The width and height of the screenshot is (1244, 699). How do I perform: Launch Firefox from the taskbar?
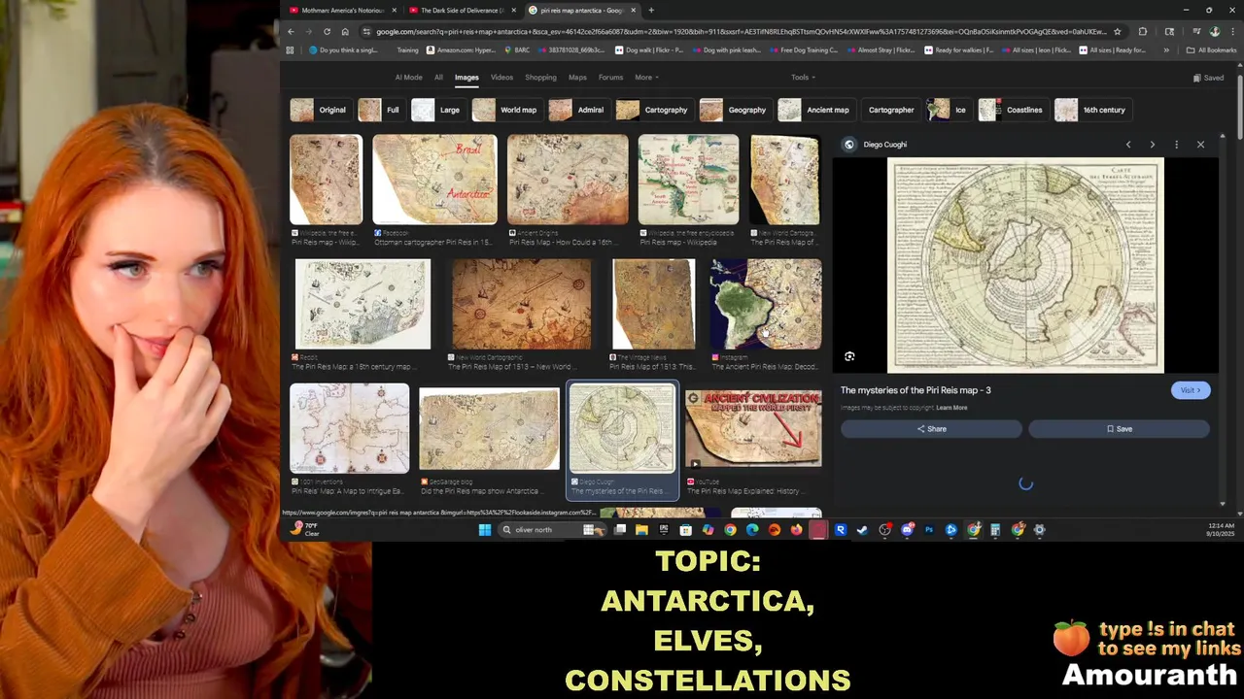[796, 530]
